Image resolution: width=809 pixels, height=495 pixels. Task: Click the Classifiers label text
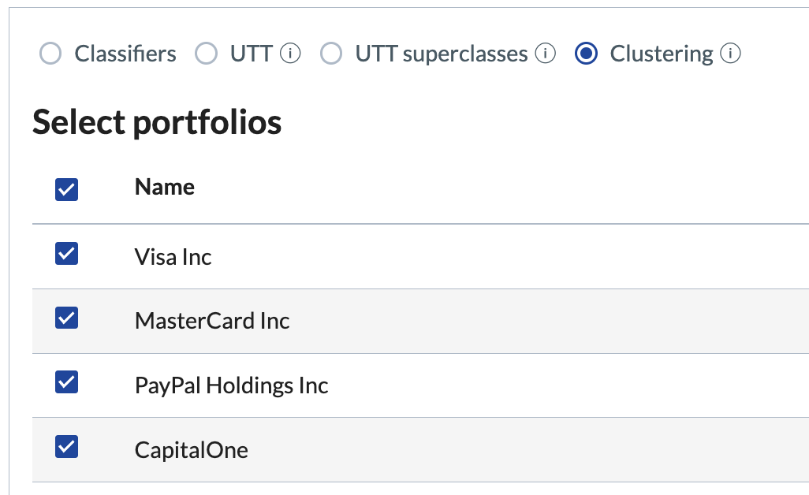(x=125, y=54)
